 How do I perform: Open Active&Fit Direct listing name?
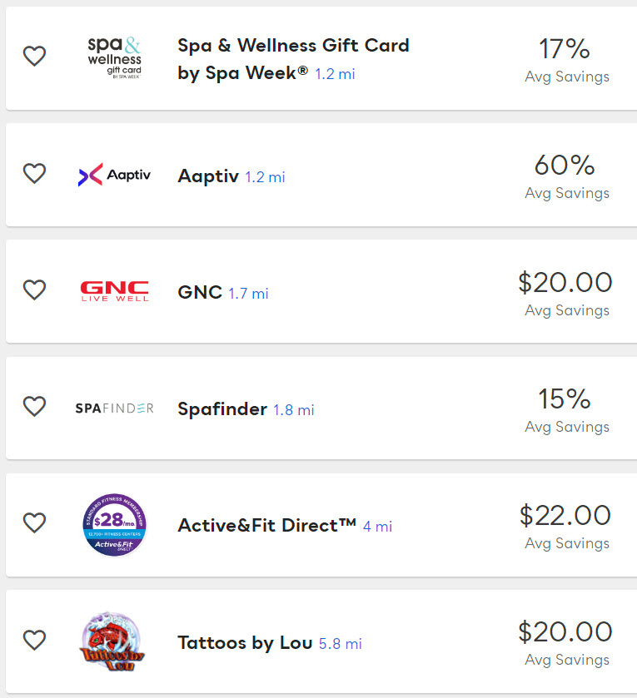click(266, 526)
